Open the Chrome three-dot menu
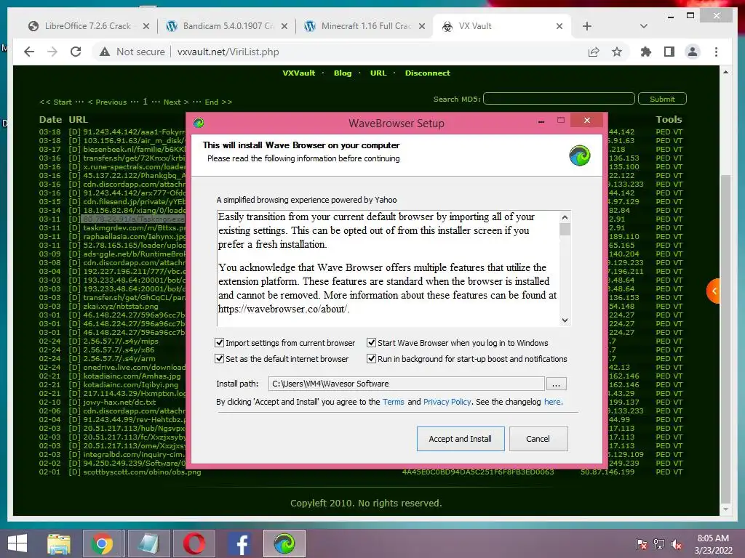This screenshot has width=745, height=558. (716, 52)
